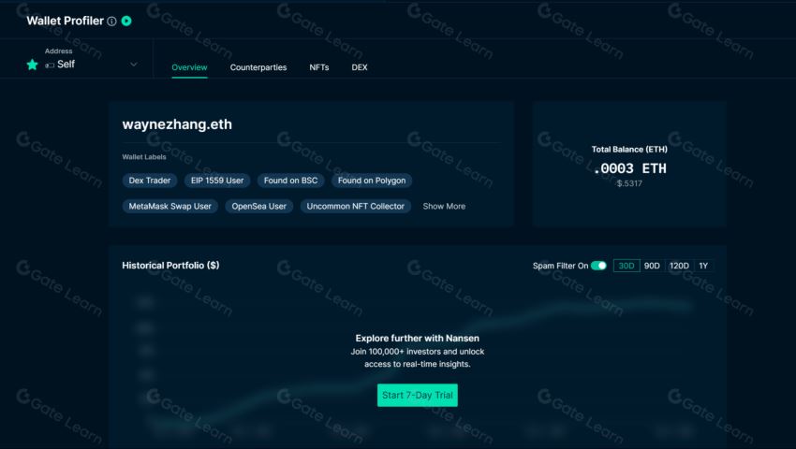
Task: Open the Counterparties tab
Action: tap(258, 67)
